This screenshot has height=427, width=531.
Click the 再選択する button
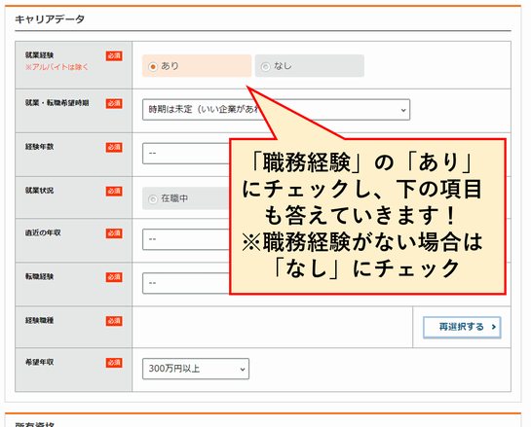(x=462, y=327)
